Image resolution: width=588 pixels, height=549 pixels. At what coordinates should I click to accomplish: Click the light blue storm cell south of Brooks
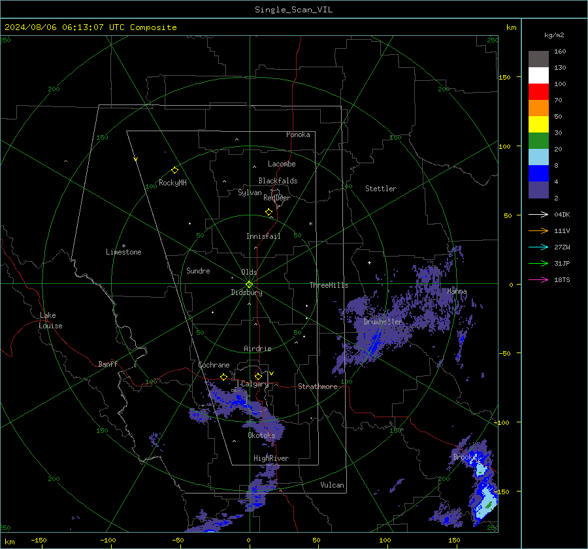486,502
